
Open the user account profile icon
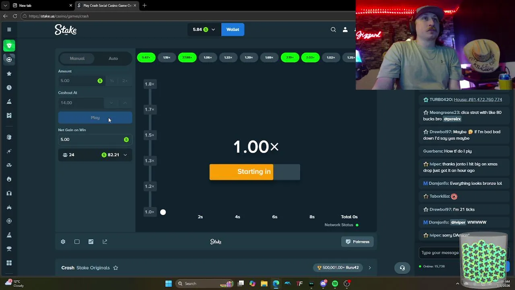click(345, 29)
